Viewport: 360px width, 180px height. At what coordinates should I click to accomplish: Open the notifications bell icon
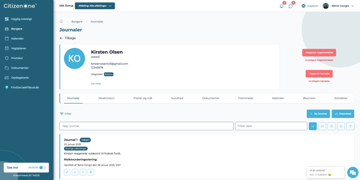(282, 6)
